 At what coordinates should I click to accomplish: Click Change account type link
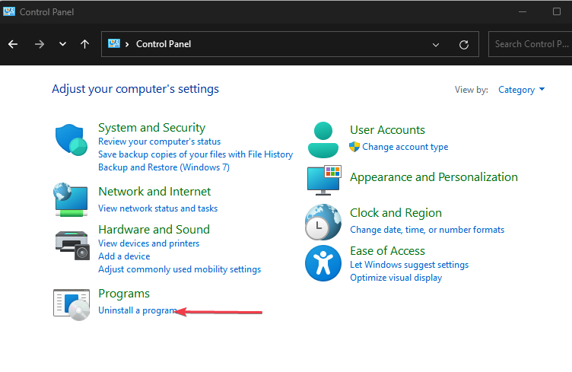click(405, 147)
